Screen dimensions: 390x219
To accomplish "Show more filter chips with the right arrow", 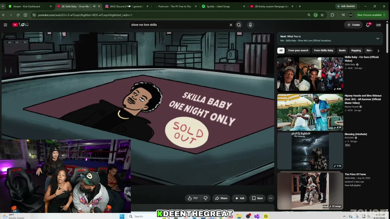I will tap(378, 50).
